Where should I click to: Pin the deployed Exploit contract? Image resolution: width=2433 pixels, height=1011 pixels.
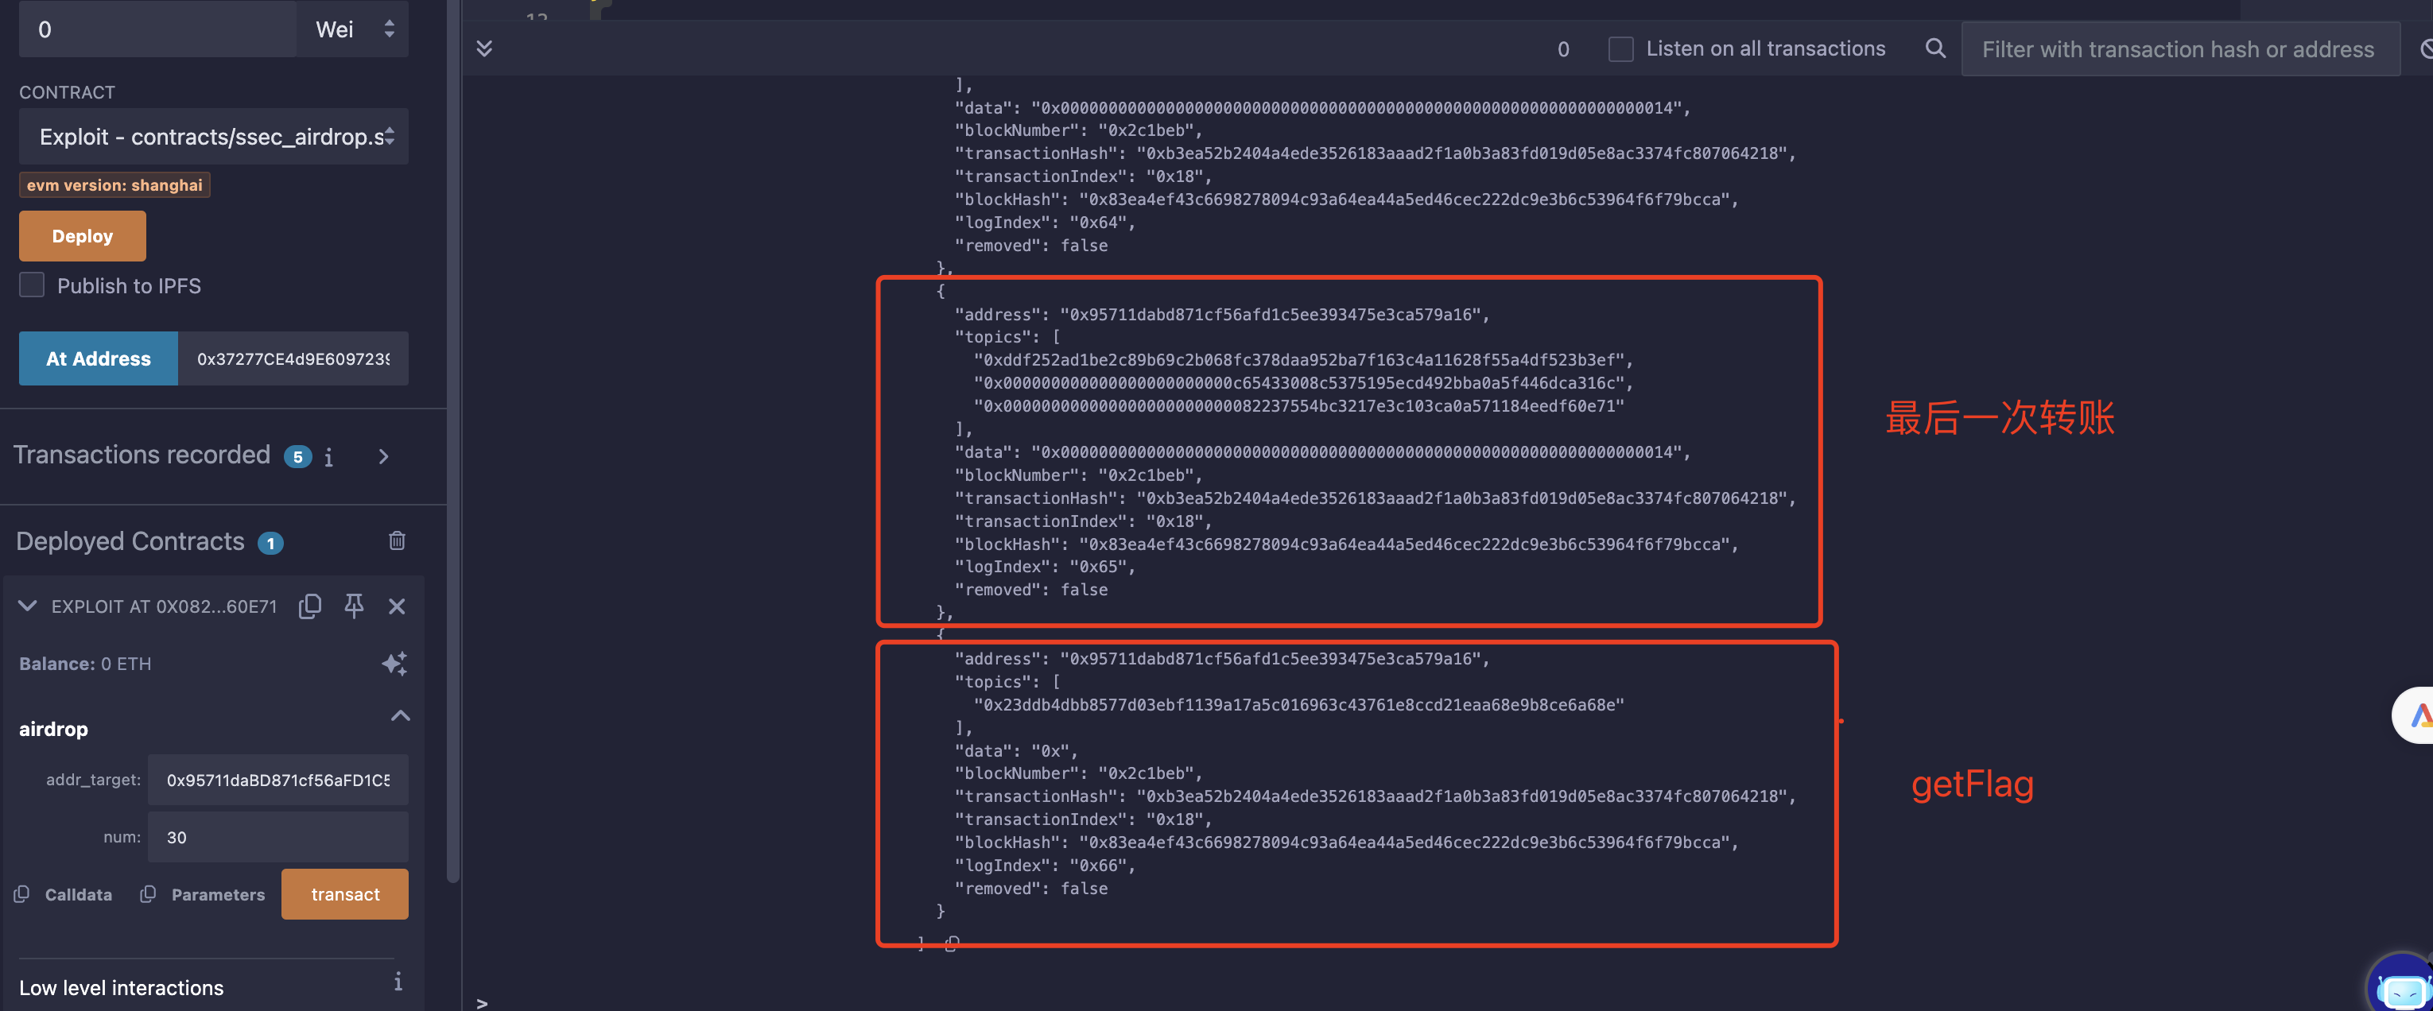pos(354,606)
